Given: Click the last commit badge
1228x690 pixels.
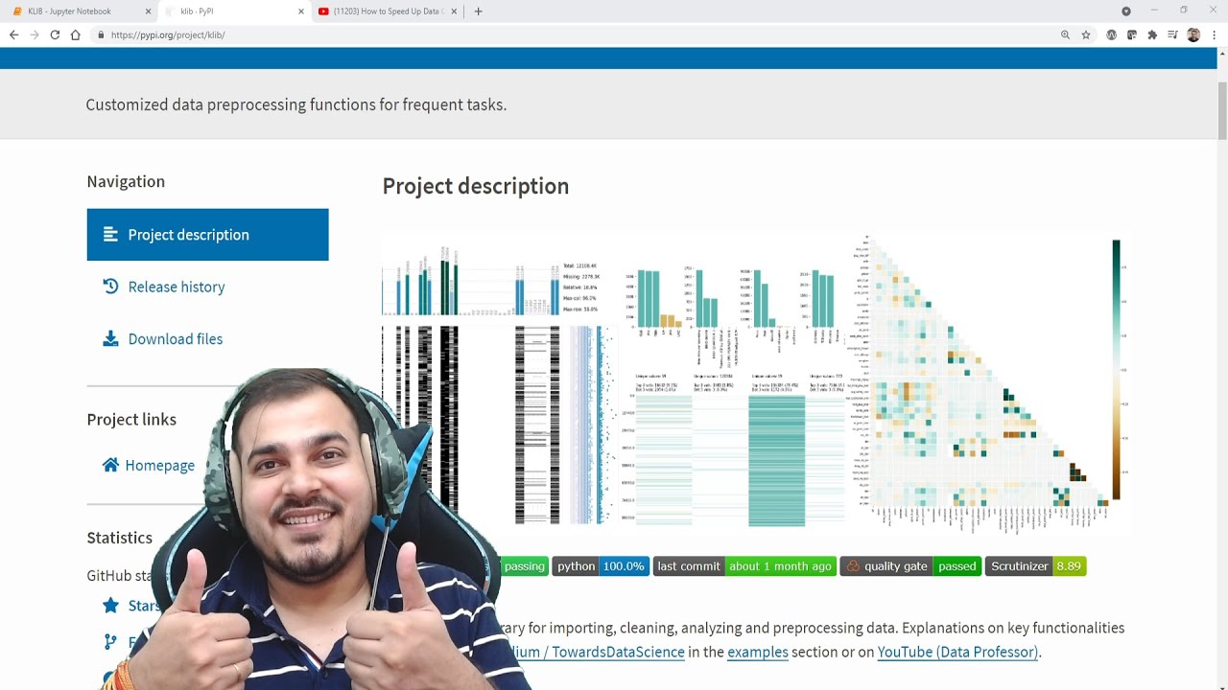Looking at the screenshot, I should pos(744,566).
